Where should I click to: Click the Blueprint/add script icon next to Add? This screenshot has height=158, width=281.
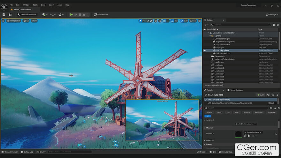[x=268, y=95]
